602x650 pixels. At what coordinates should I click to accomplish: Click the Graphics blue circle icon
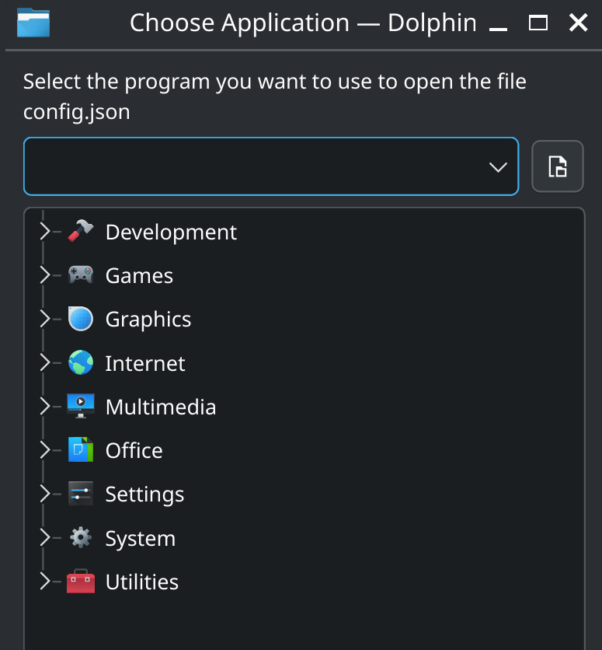(81, 319)
